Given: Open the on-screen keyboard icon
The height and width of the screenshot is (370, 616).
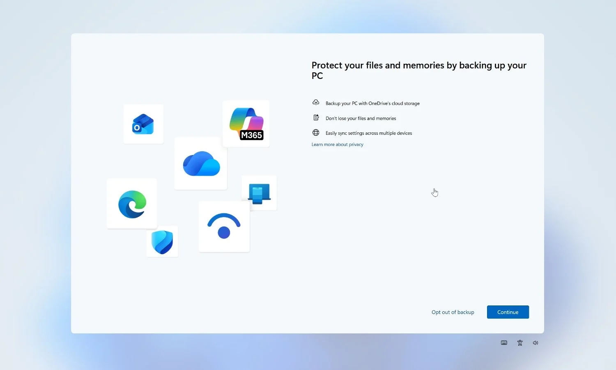Looking at the screenshot, I should pyautogui.click(x=504, y=343).
